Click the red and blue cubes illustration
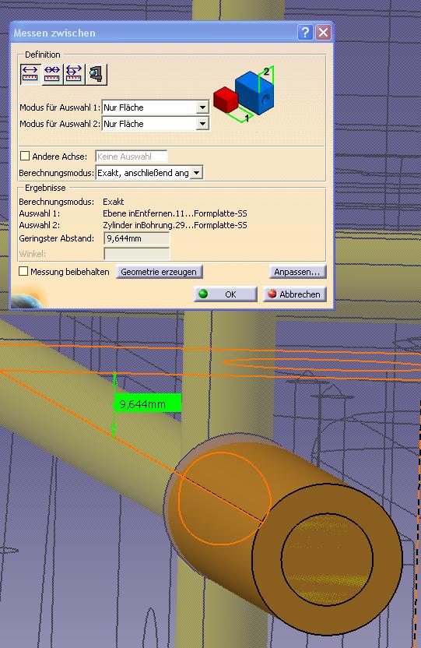This screenshot has width=421, height=648. click(244, 94)
